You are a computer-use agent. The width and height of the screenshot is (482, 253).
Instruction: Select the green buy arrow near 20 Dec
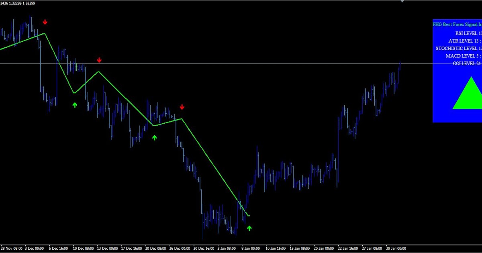[155, 138]
